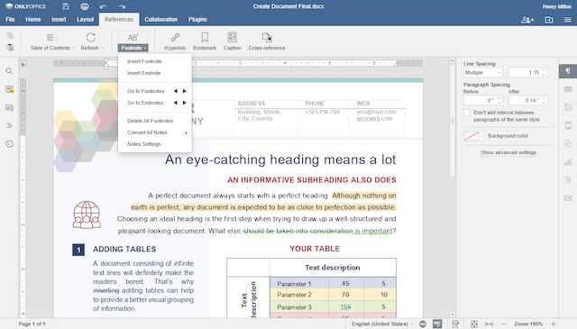This screenshot has height=329, width=577.
Task: Choose Delete All Footnotes
Action: click(154, 121)
